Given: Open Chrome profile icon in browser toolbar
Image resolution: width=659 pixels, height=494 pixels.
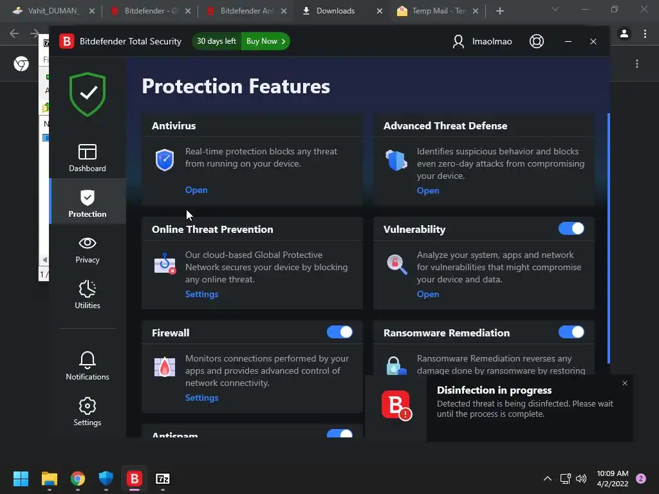Looking at the screenshot, I should [624, 33].
